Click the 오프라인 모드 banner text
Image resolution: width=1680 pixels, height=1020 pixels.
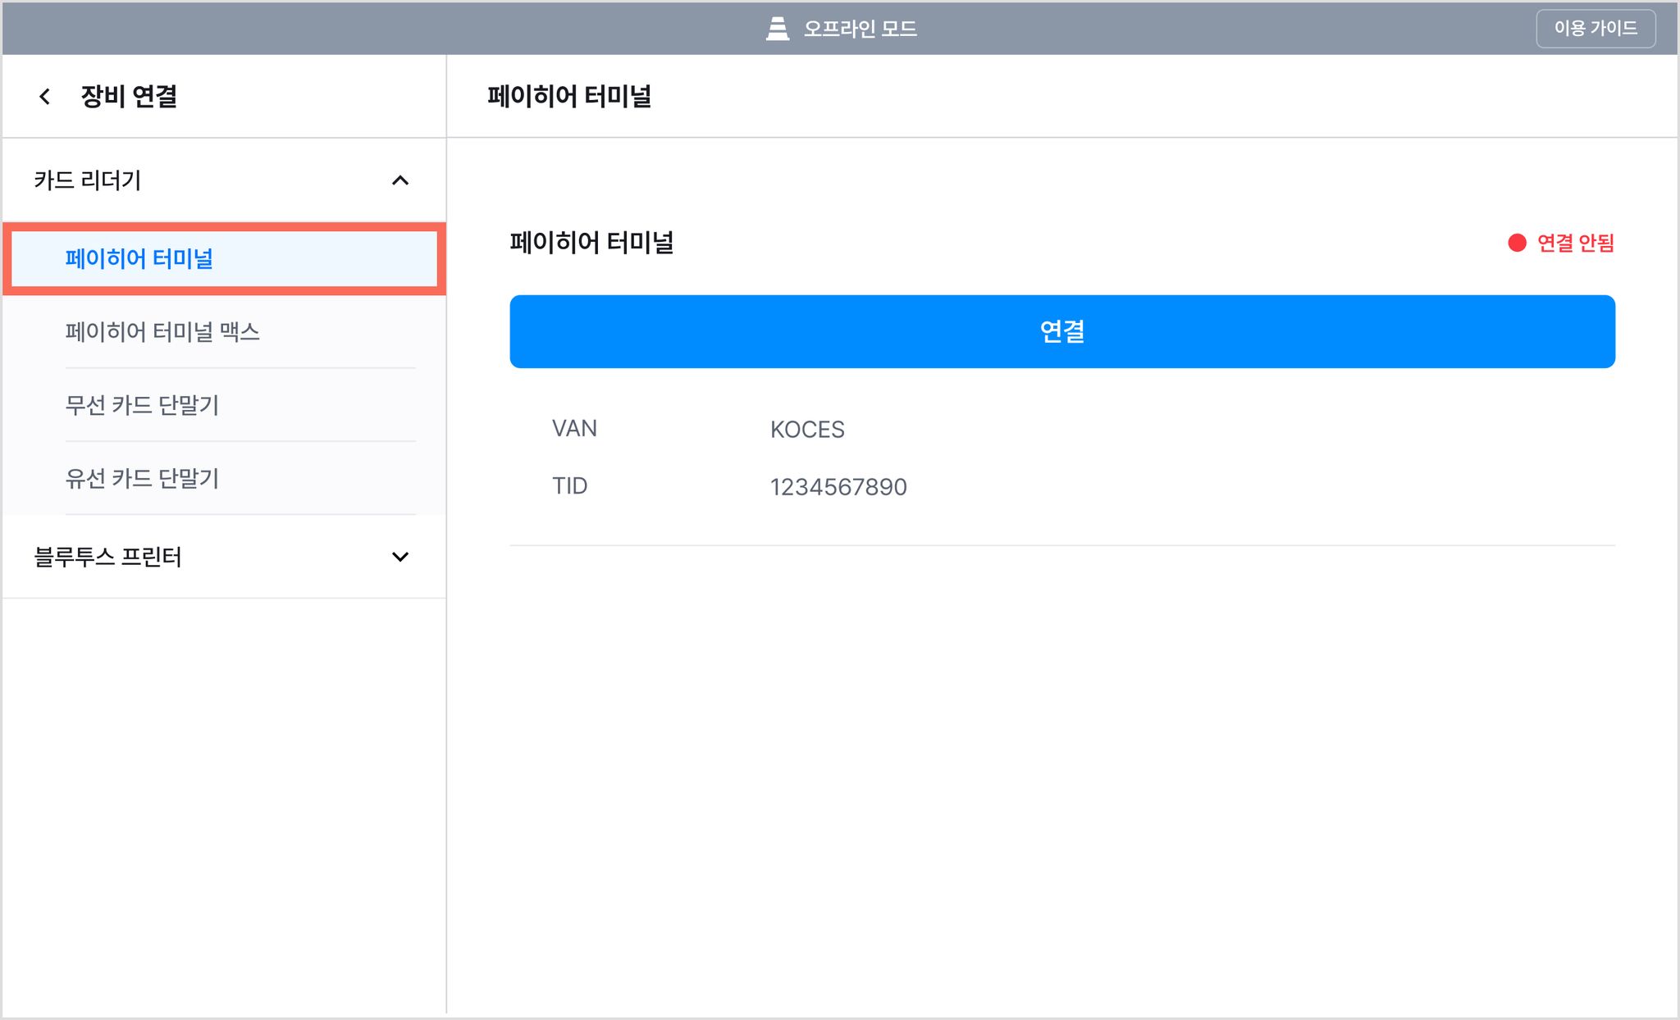860,29
